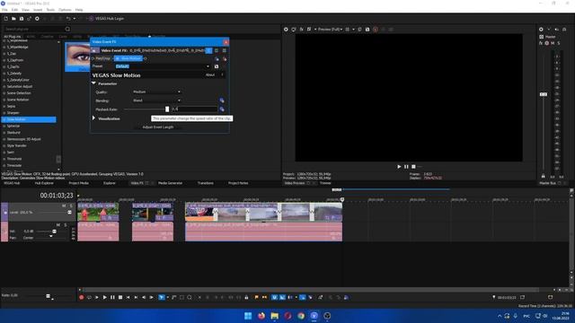Add plug-in chain icon in Video Event FX

coord(217,58)
